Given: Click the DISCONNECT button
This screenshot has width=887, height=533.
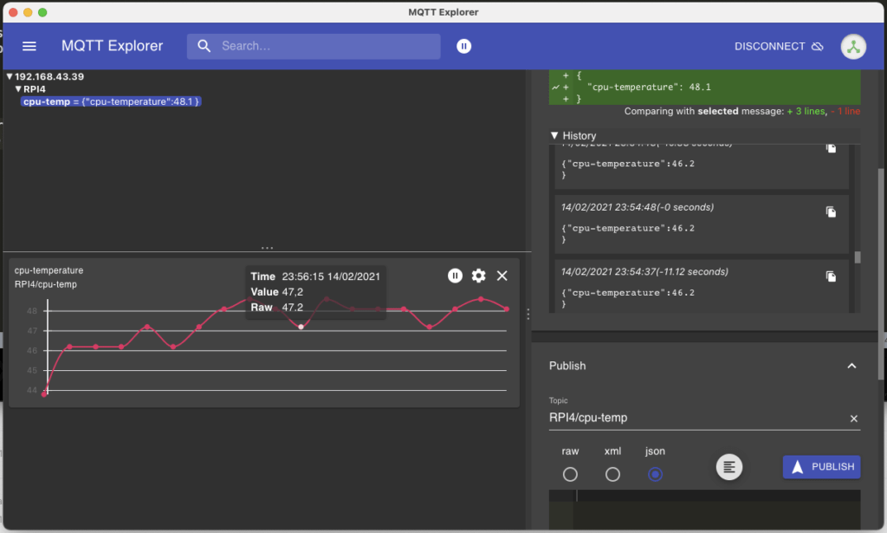Looking at the screenshot, I should [779, 47].
